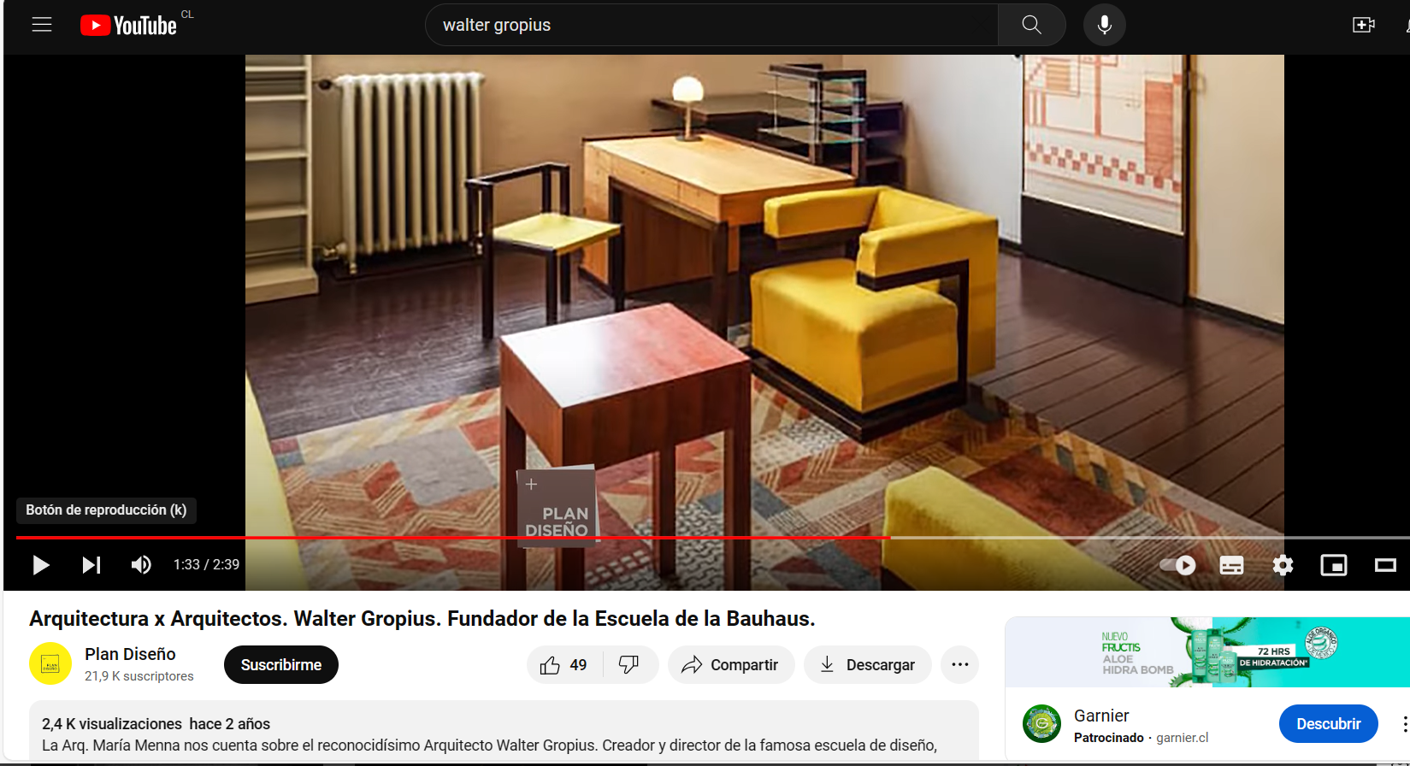The width and height of the screenshot is (1410, 766).
Task: Start voice search with microphone
Action: coord(1105,25)
